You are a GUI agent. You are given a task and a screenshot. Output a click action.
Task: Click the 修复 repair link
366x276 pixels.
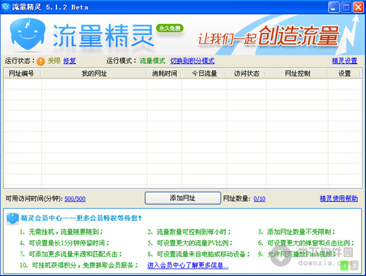pos(70,61)
